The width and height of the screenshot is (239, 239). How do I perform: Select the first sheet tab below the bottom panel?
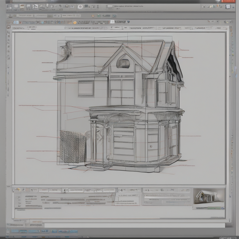click(x=14, y=225)
